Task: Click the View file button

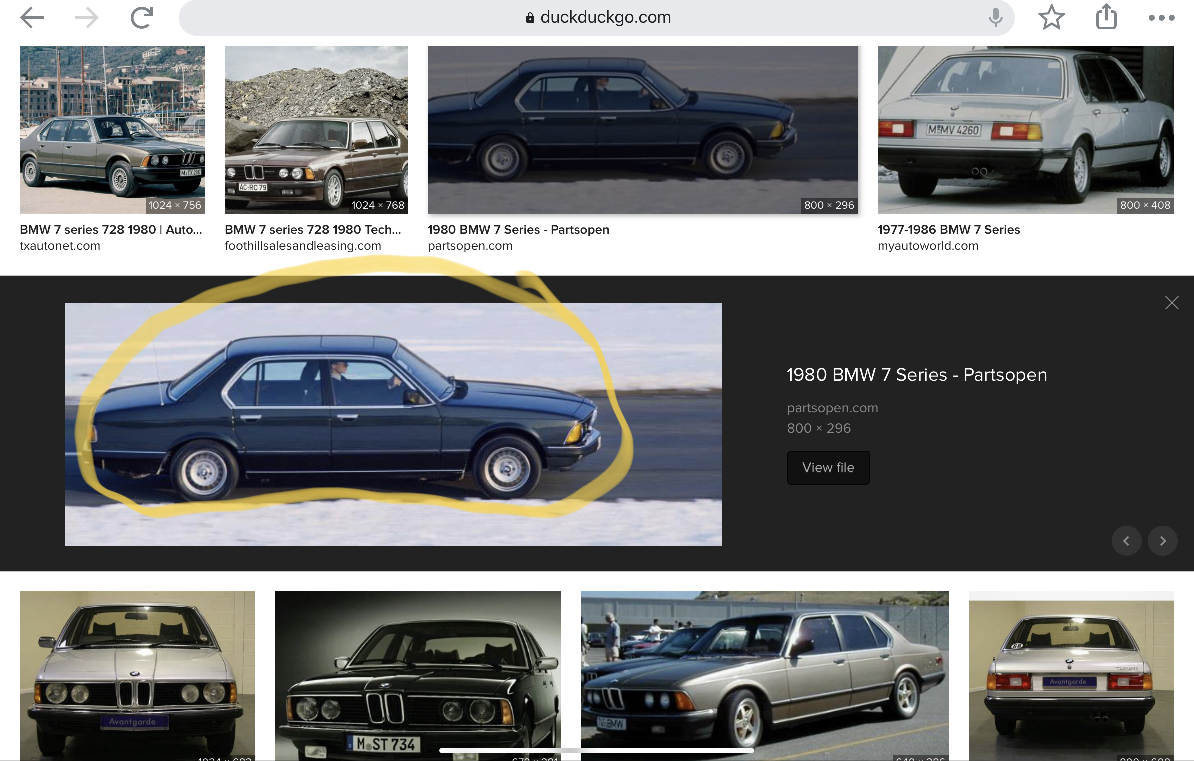Action: click(x=828, y=467)
